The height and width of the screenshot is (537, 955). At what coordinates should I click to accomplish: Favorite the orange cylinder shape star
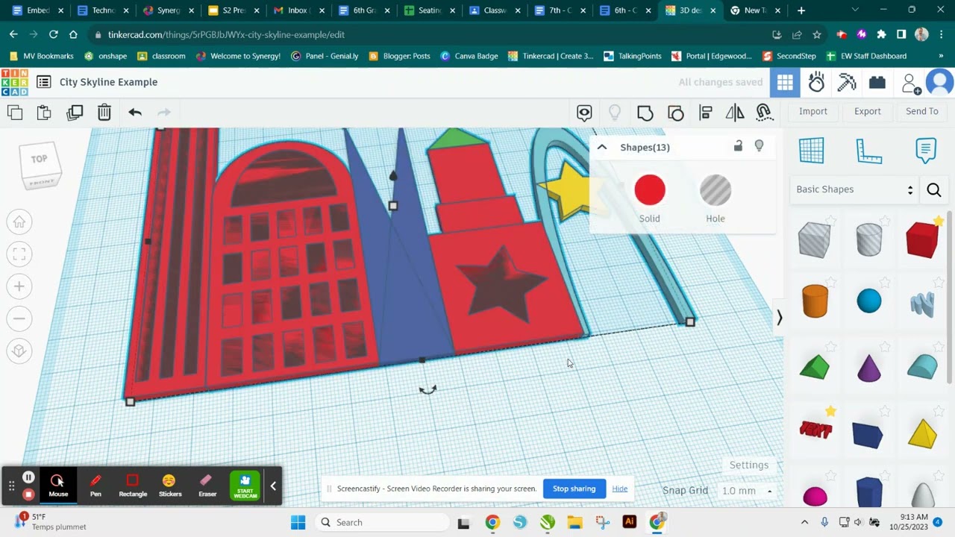pos(830,283)
